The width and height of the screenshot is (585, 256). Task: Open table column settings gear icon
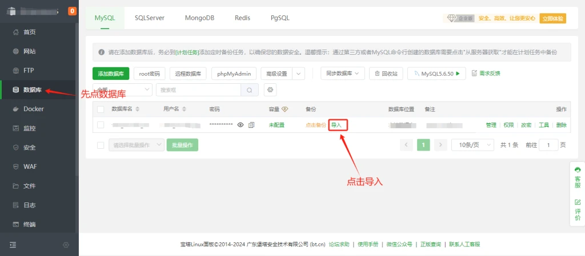270,90
